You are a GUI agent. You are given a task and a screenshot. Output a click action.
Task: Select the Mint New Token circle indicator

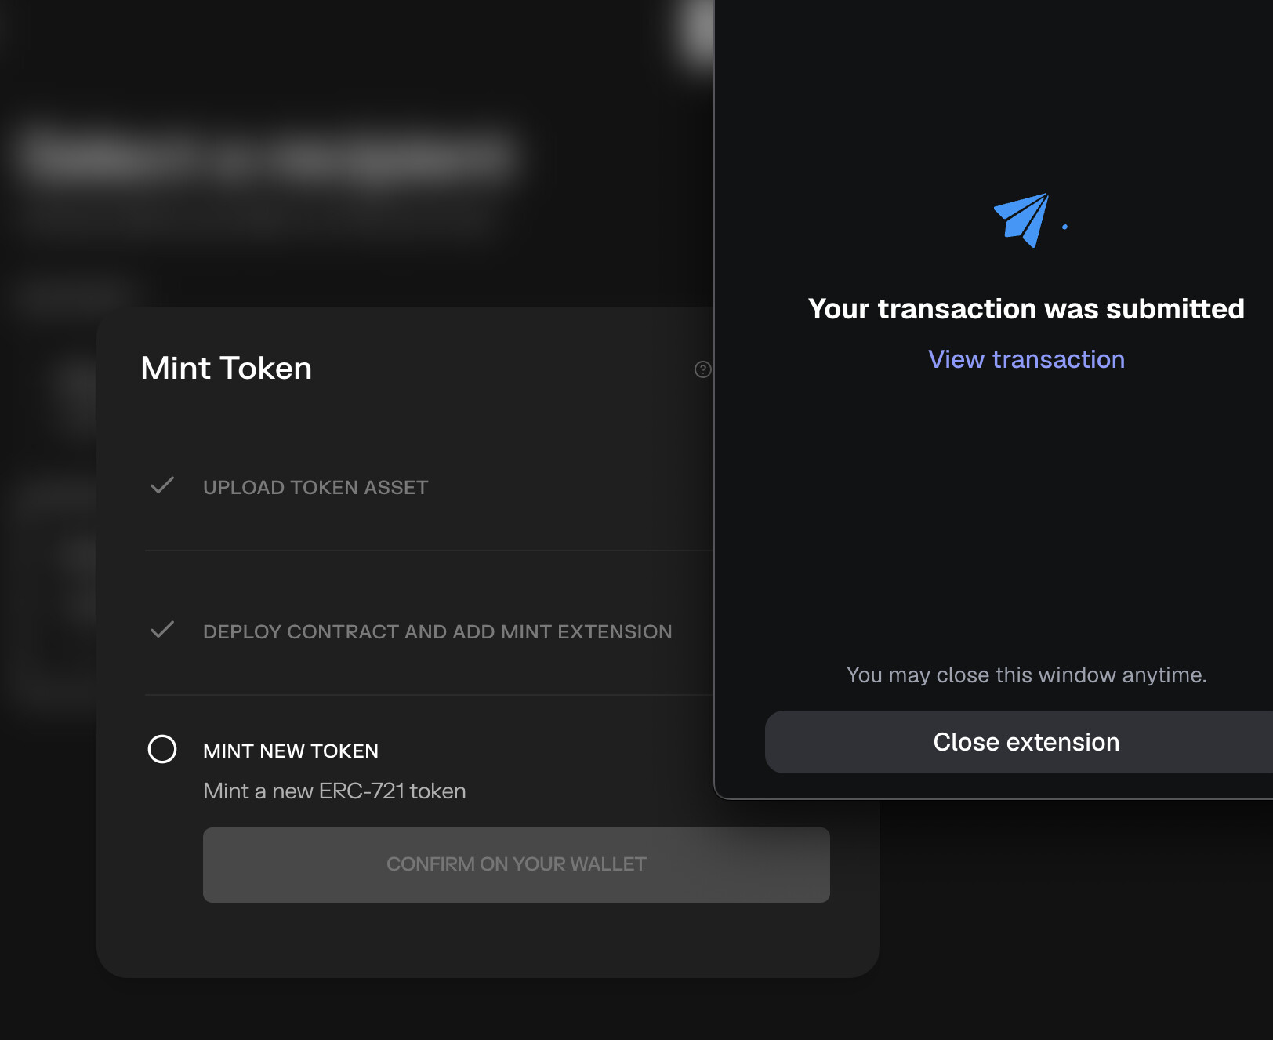pos(162,749)
